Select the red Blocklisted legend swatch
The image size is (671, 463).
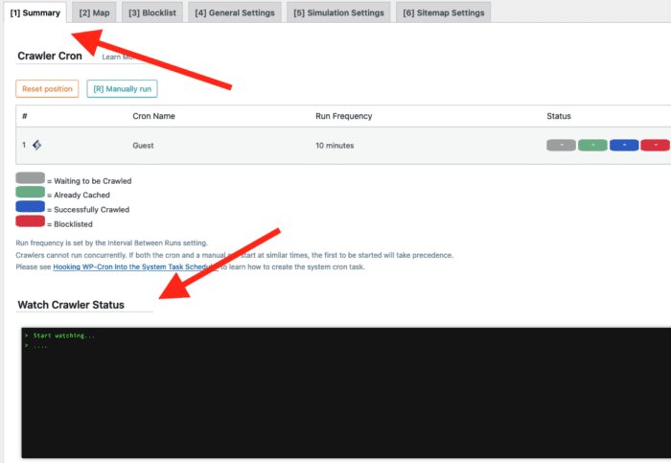click(x=30, y=222)
